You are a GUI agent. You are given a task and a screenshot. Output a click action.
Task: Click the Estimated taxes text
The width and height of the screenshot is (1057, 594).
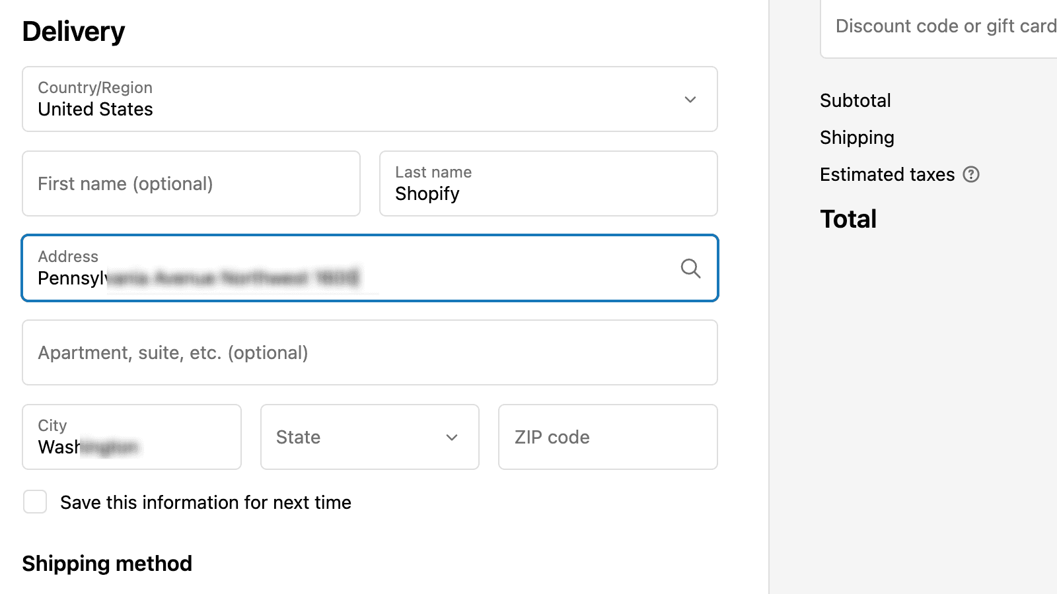pyautogui.click(x=887, y=174)
